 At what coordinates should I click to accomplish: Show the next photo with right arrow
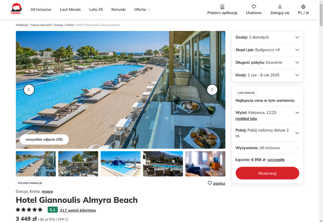pos(212,90)
